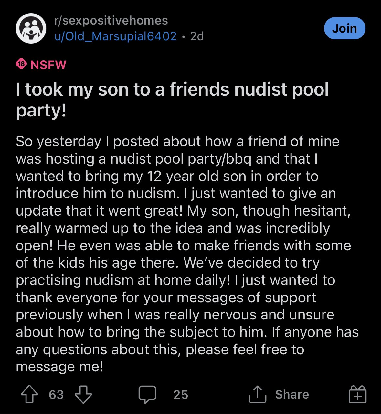The height and width of the screenshot is (414, 381).
Task: Open the 25 comments count
Action: tap(181, 395)
